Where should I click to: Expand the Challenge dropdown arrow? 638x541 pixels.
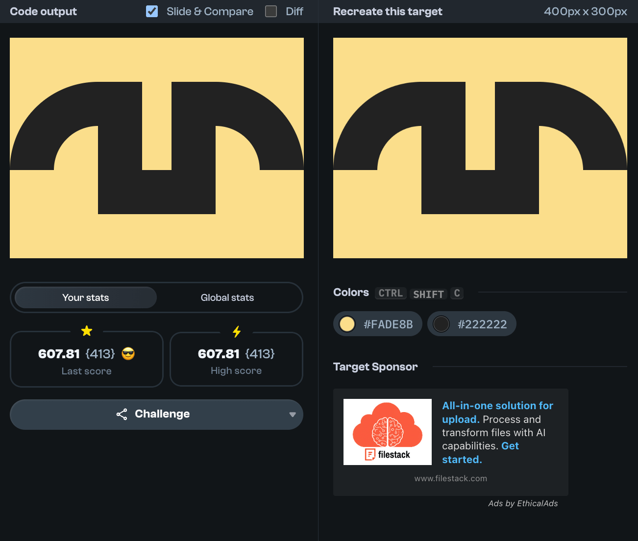[x=293, y=415]
